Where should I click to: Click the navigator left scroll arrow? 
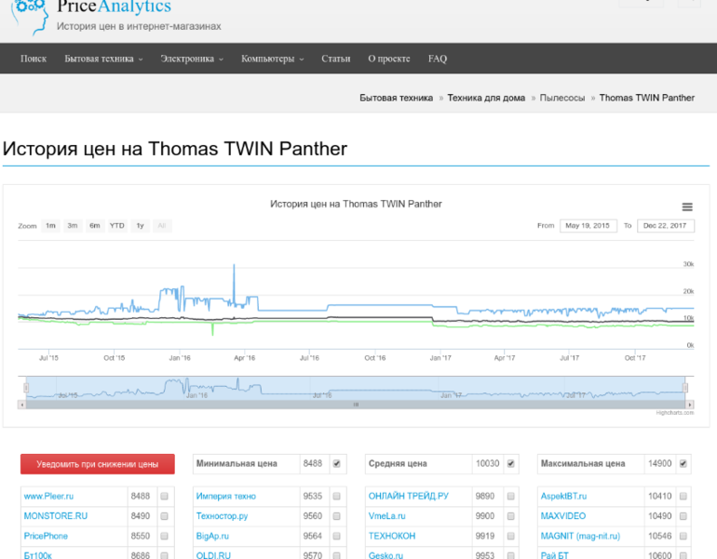(x=21, y=405)
